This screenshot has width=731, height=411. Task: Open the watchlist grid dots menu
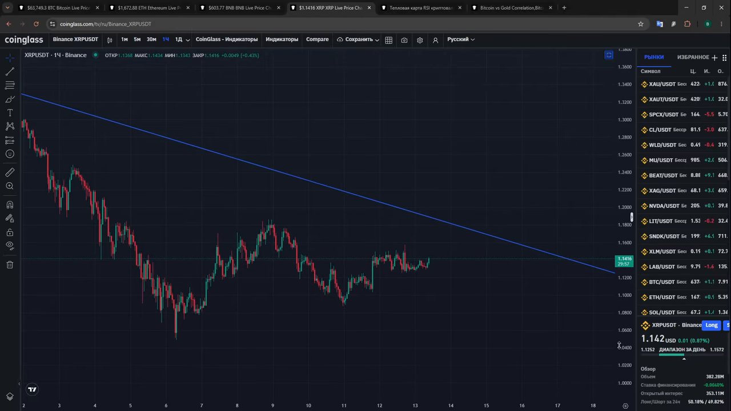[724, 58]
